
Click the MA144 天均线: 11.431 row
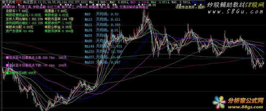coord(104,46)
